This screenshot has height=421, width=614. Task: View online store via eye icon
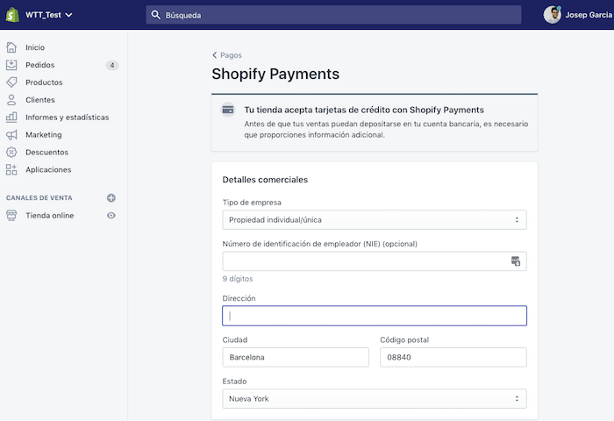[x=111, y=216]
